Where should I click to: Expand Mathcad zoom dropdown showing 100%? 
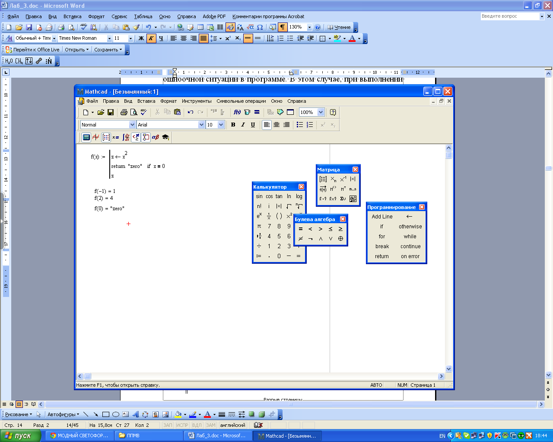point(321,112)
